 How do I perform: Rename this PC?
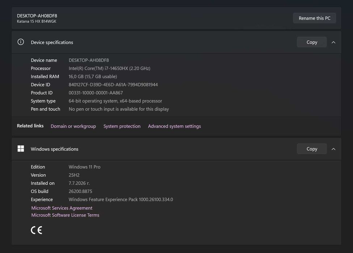pyautogui.click(x=315, y=18)
